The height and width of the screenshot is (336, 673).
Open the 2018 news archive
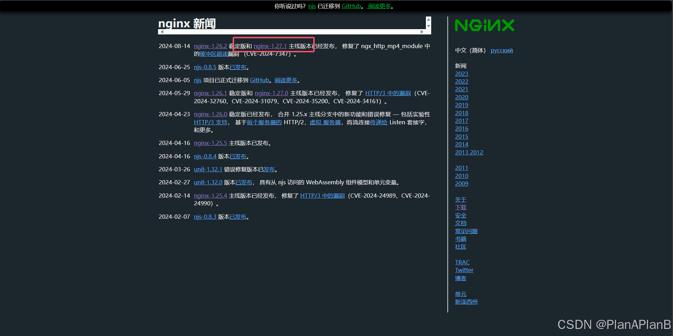(461, 113)
